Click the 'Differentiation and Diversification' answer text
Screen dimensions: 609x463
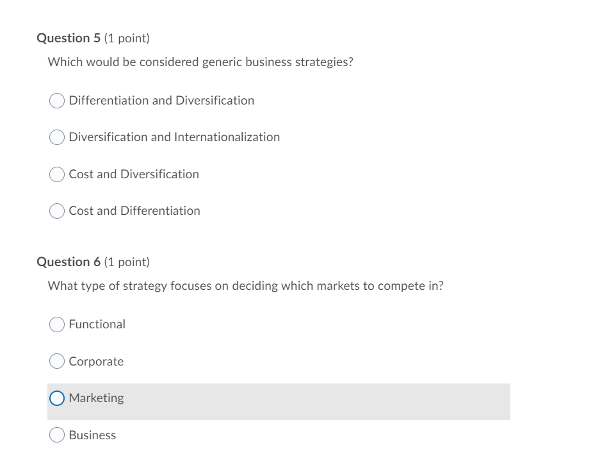coord(161,101)
